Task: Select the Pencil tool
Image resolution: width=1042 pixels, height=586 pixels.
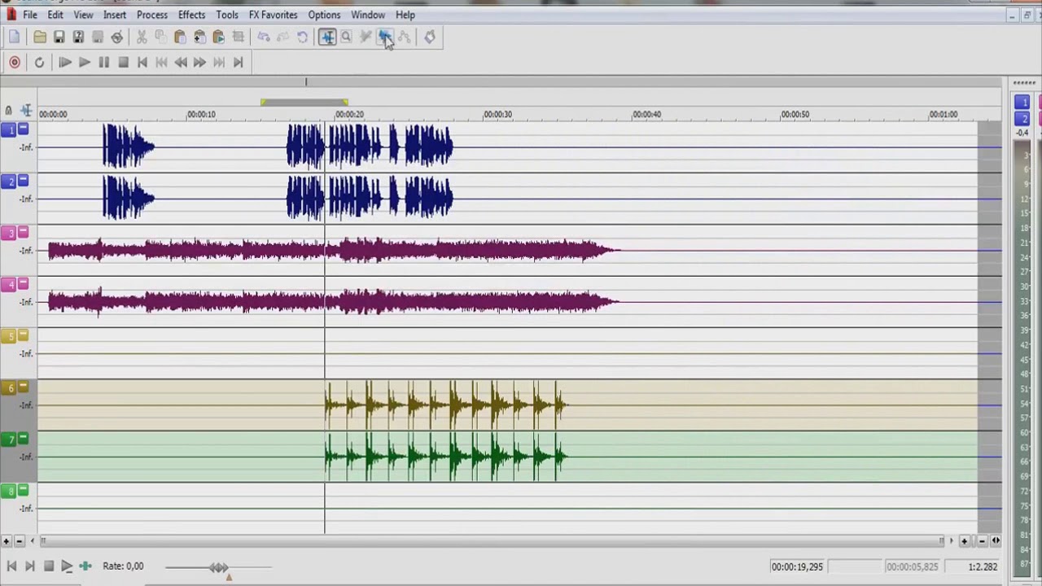Action: [366, 37]
